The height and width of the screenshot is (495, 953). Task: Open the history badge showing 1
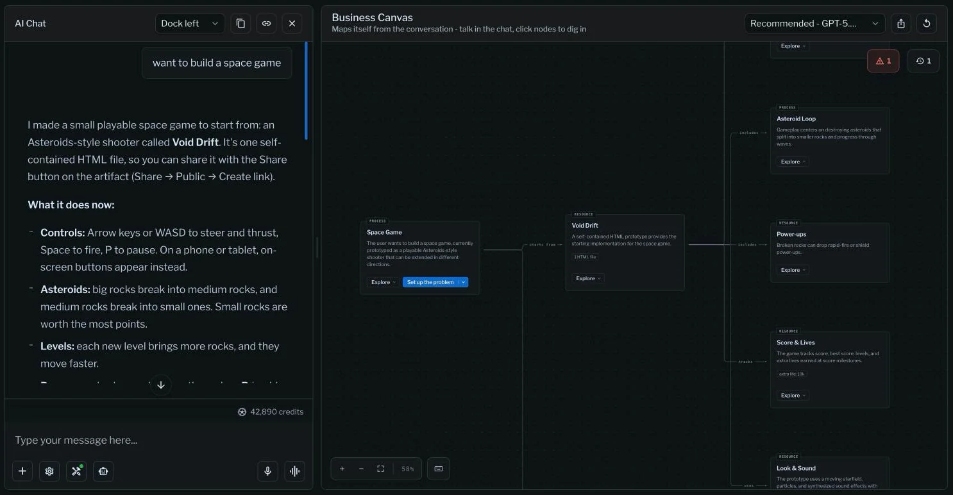pyautogui.click(x=923, y=61)
